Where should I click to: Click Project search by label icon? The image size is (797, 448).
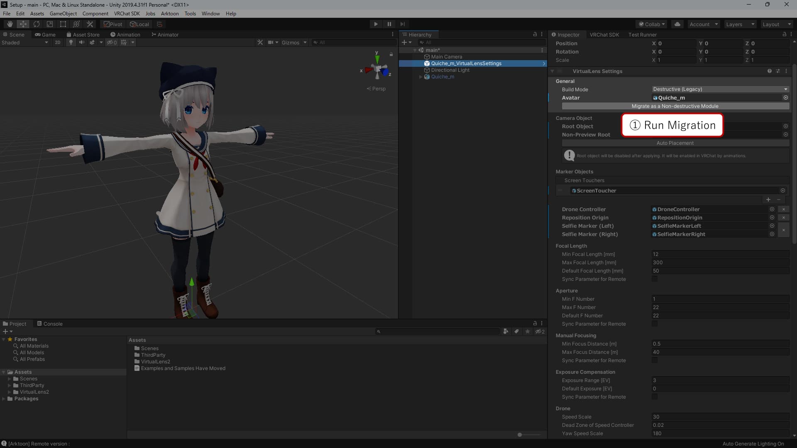pyautogui.click(x=516, y=331)
